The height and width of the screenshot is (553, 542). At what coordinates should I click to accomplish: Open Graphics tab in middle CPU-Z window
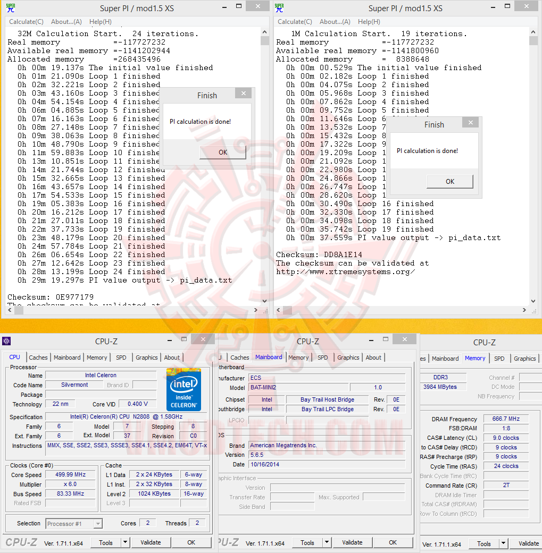coord(348,358)
